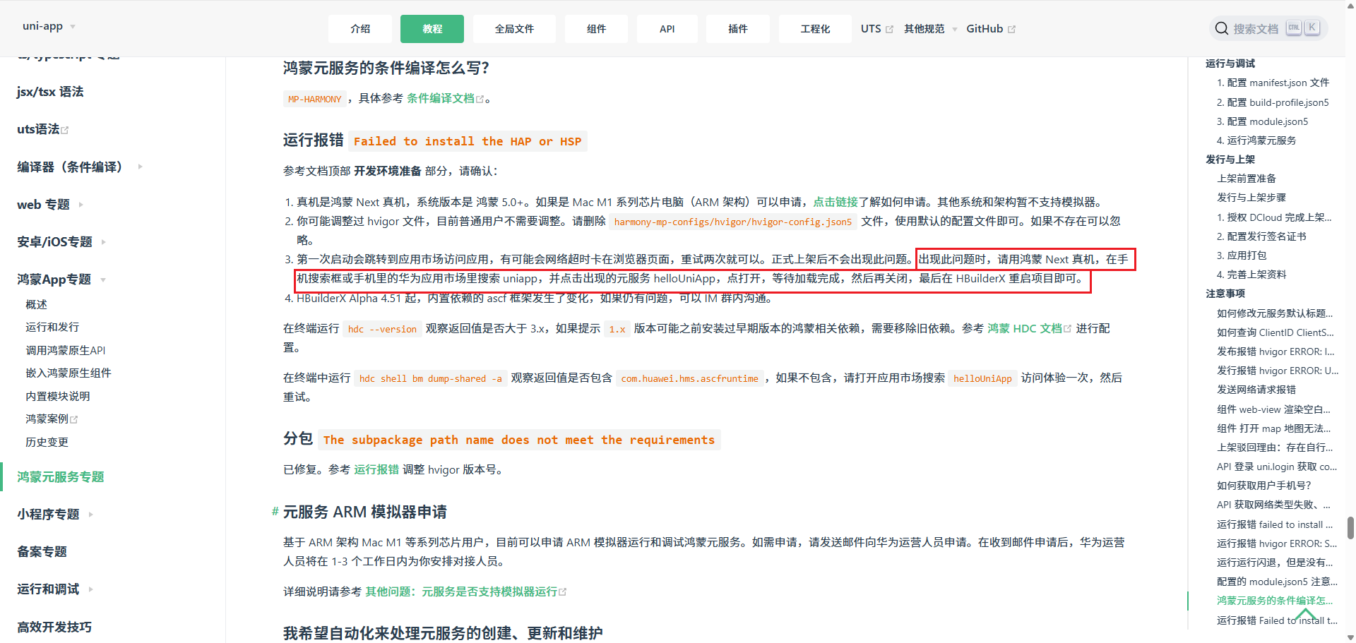Open 历史变更 sidebar item
The image size is (1356, 643).
(47, 442)
